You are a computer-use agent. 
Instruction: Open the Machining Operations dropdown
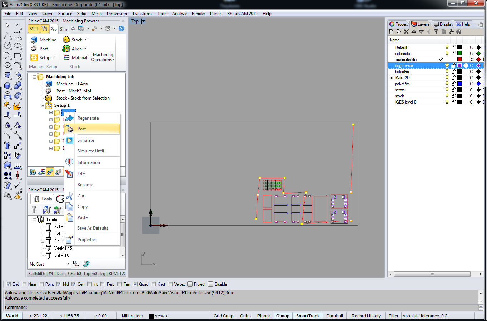pos(103,57)
